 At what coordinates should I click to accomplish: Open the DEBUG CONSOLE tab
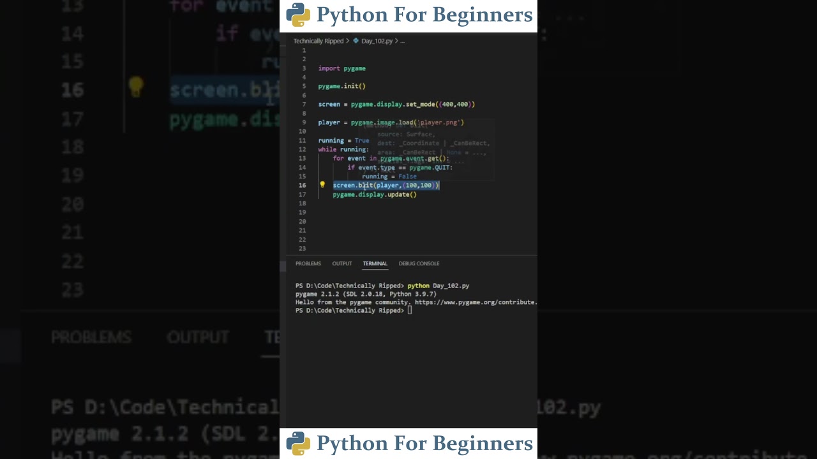(419, 263)
